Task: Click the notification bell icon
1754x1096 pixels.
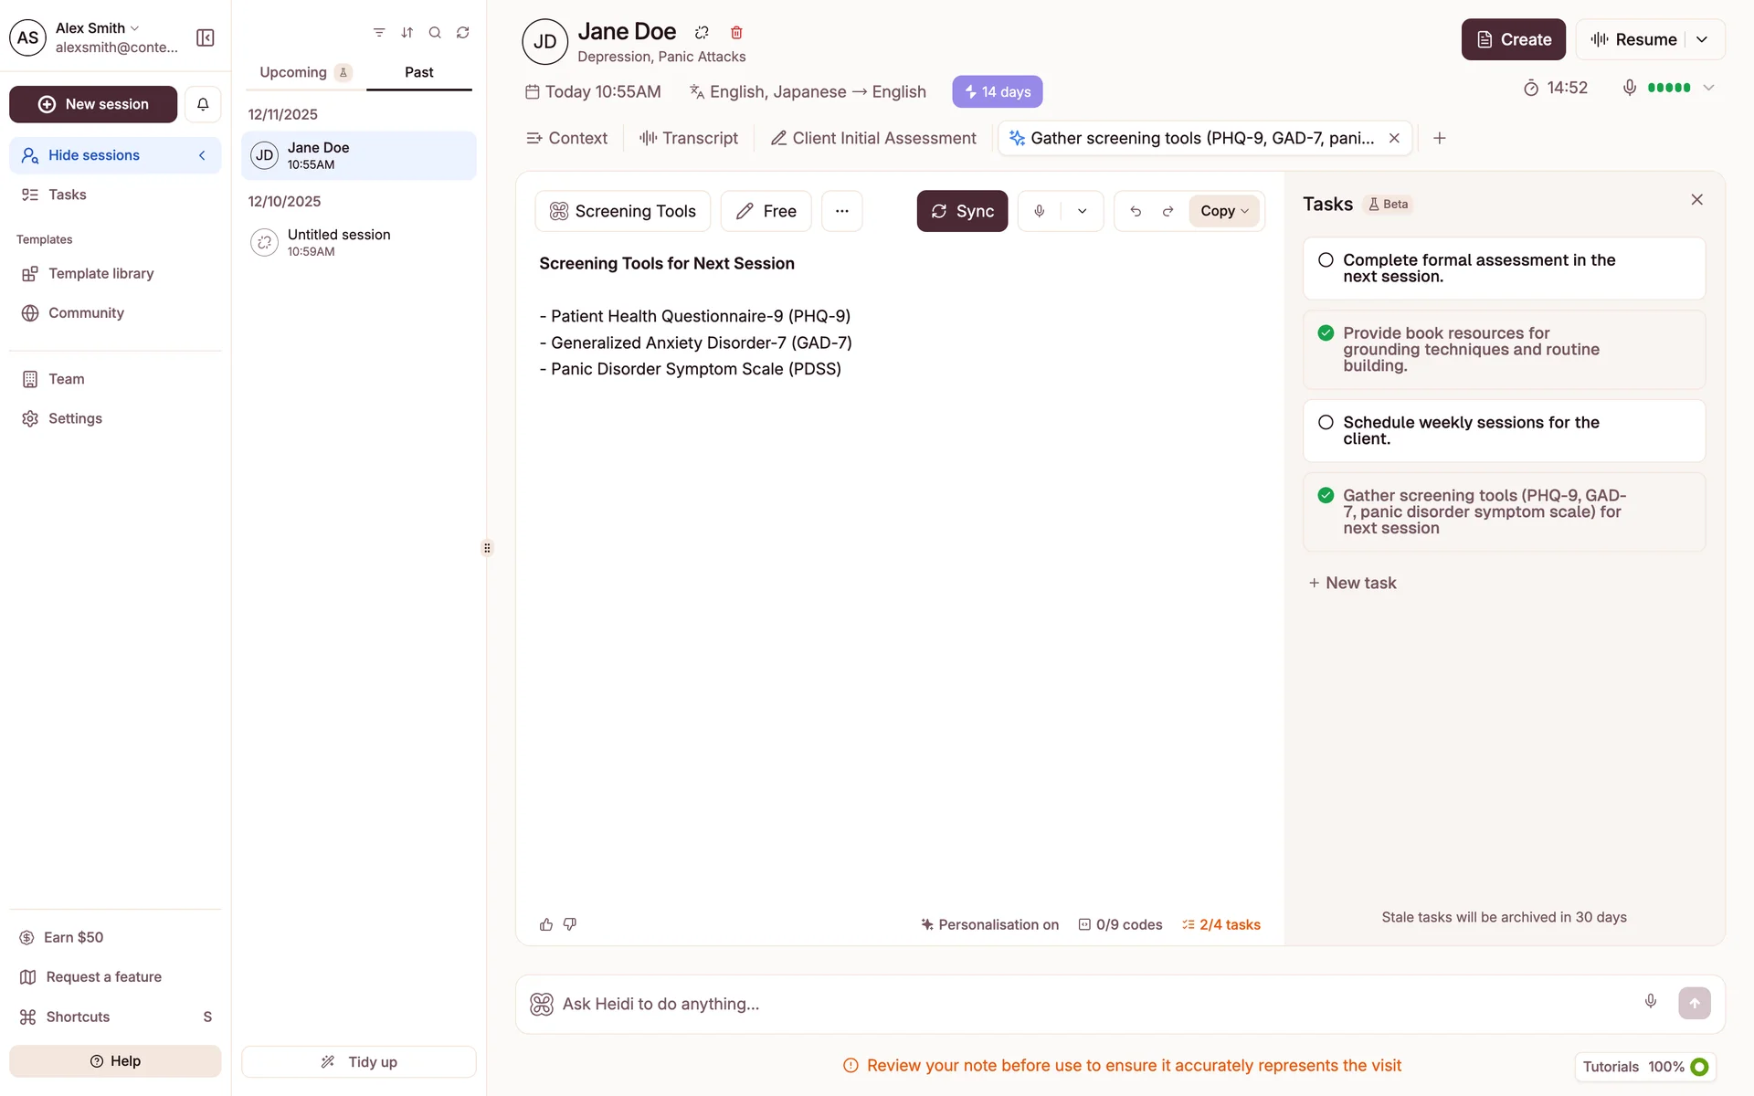Action: [x=203, y=104]
